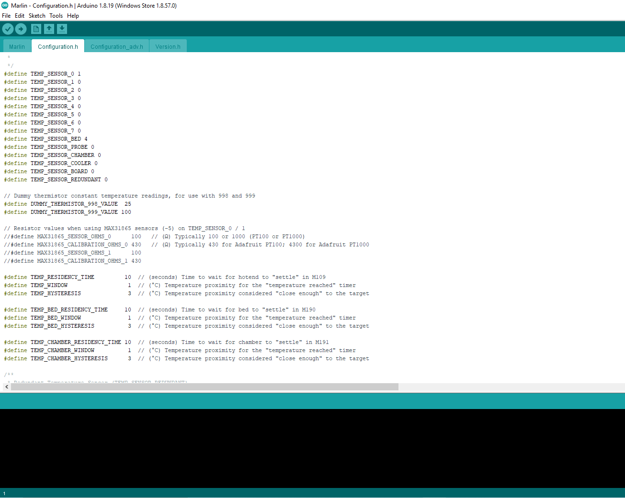Click the TEMP_SENSOR_6 define line
The height and width of the screenshot is (498, 625).
coord(43,122)
